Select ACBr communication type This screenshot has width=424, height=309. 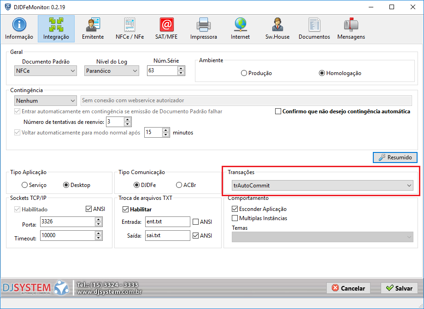click(186, 185)
